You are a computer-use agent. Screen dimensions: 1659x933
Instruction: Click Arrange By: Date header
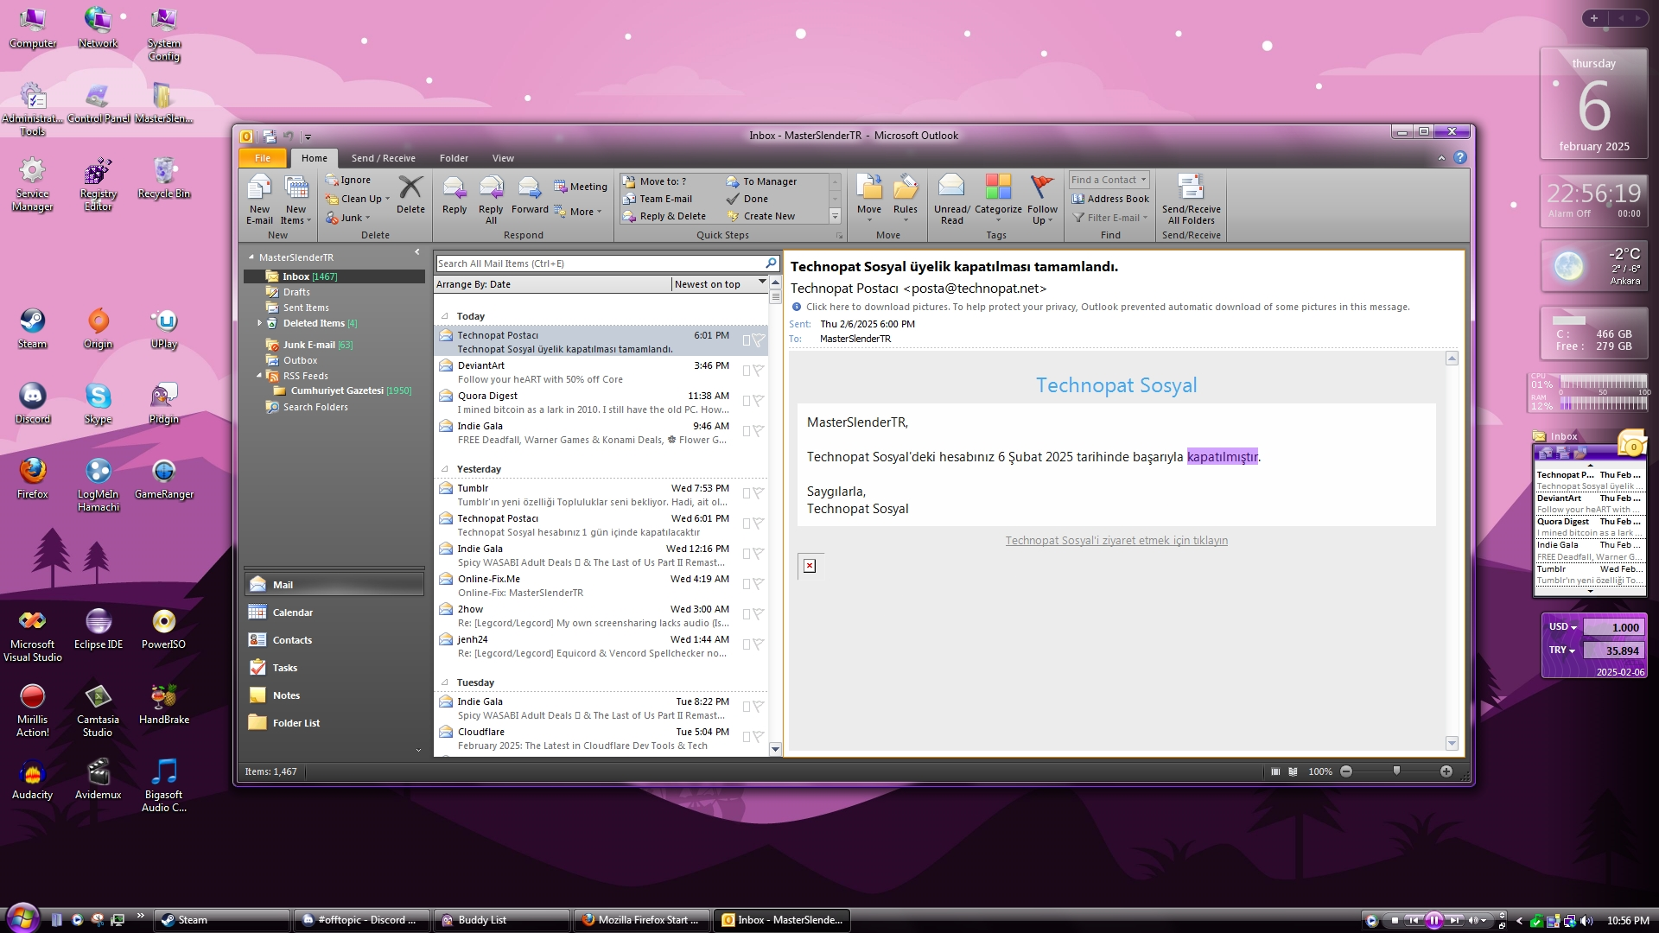[552, 284]
